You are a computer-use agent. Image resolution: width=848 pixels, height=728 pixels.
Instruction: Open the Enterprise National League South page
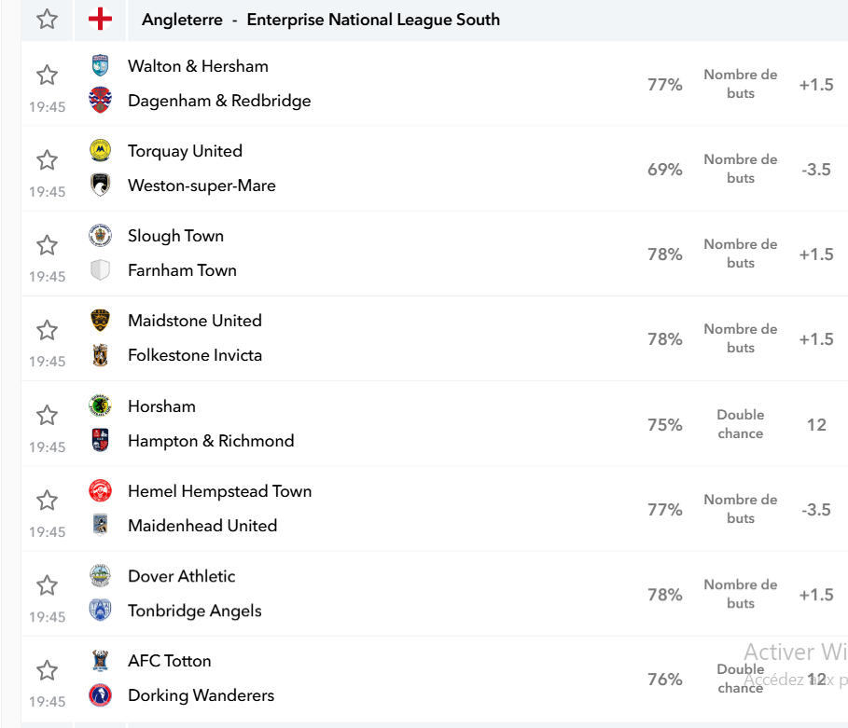[x=373, y=20]
